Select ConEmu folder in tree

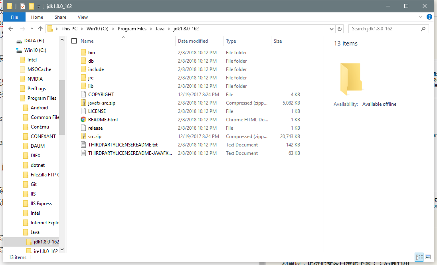coord(40,127)
